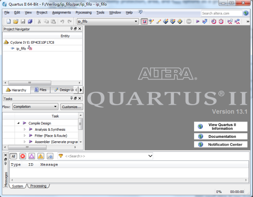
Task: Click the second simulation waveform toolbar icon
Action: click(237, 21)
